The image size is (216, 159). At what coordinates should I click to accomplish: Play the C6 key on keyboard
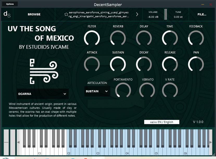click(185, 152)
